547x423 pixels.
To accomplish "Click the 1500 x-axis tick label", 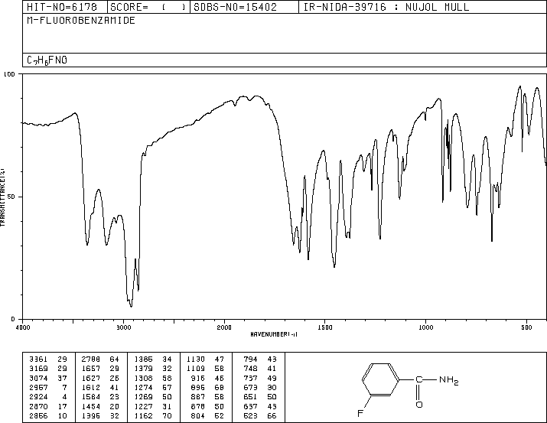I will click(x=325, y=327).
